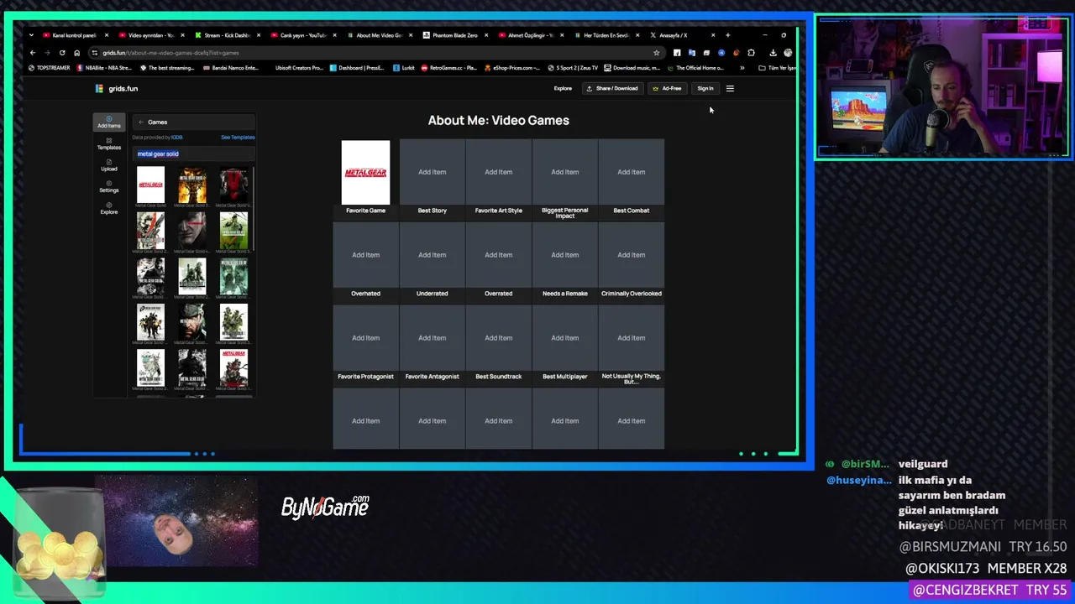1075x604 pixels.
Task: Go back with the browser back arrow
Action: click(x=33, y=53)
